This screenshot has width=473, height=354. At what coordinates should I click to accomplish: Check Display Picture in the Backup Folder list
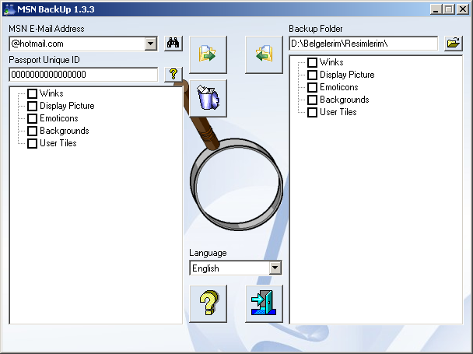tap(312, 75)
